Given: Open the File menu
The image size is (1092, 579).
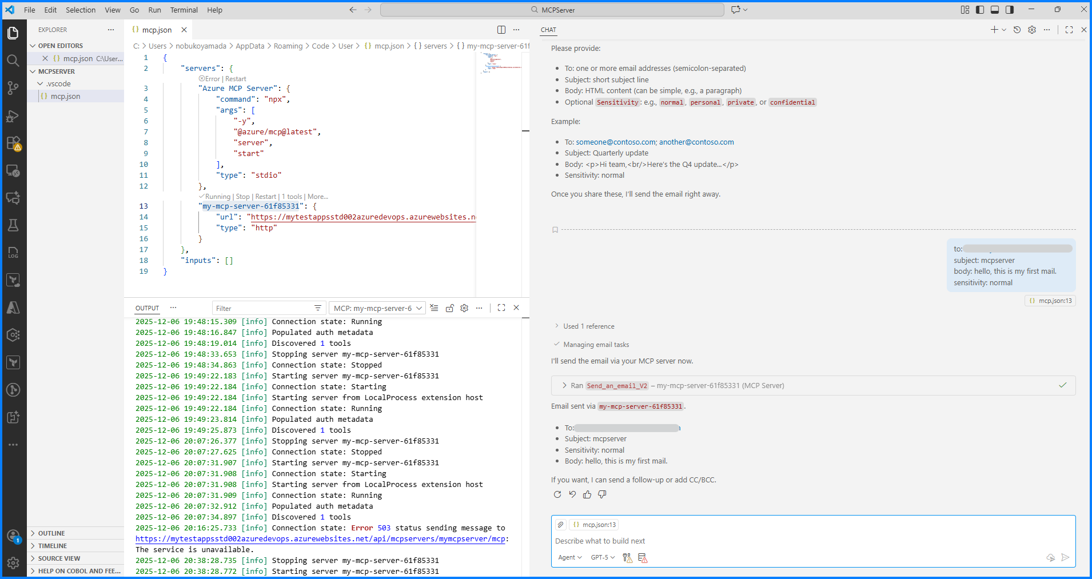Looking at the screenshot, I should (30, 10).
